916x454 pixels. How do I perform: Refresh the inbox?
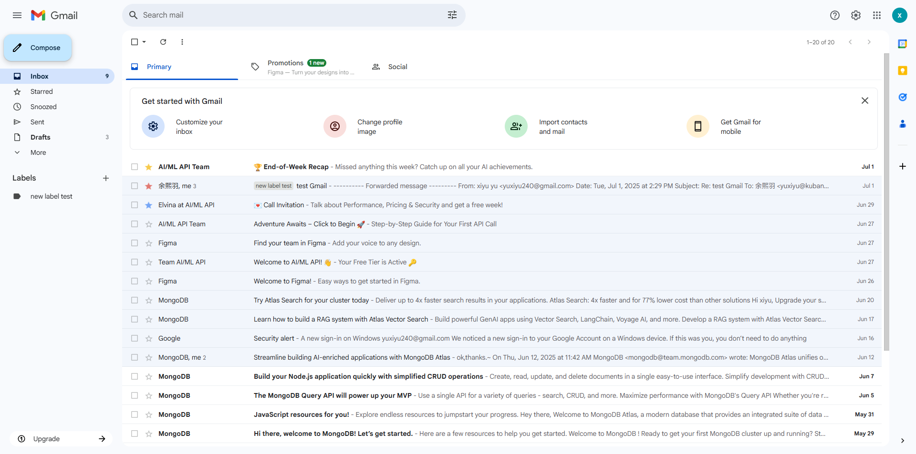click(x=163, y=42)
